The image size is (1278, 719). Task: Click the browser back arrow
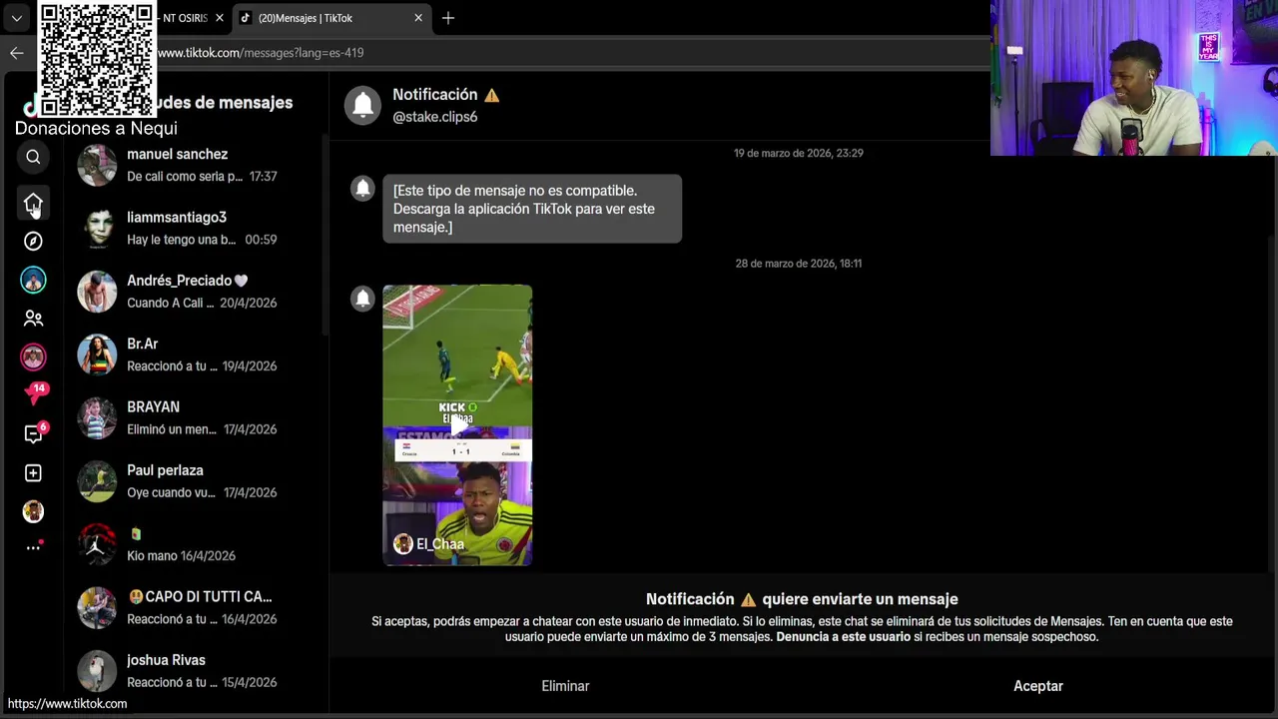pos(16,53)
